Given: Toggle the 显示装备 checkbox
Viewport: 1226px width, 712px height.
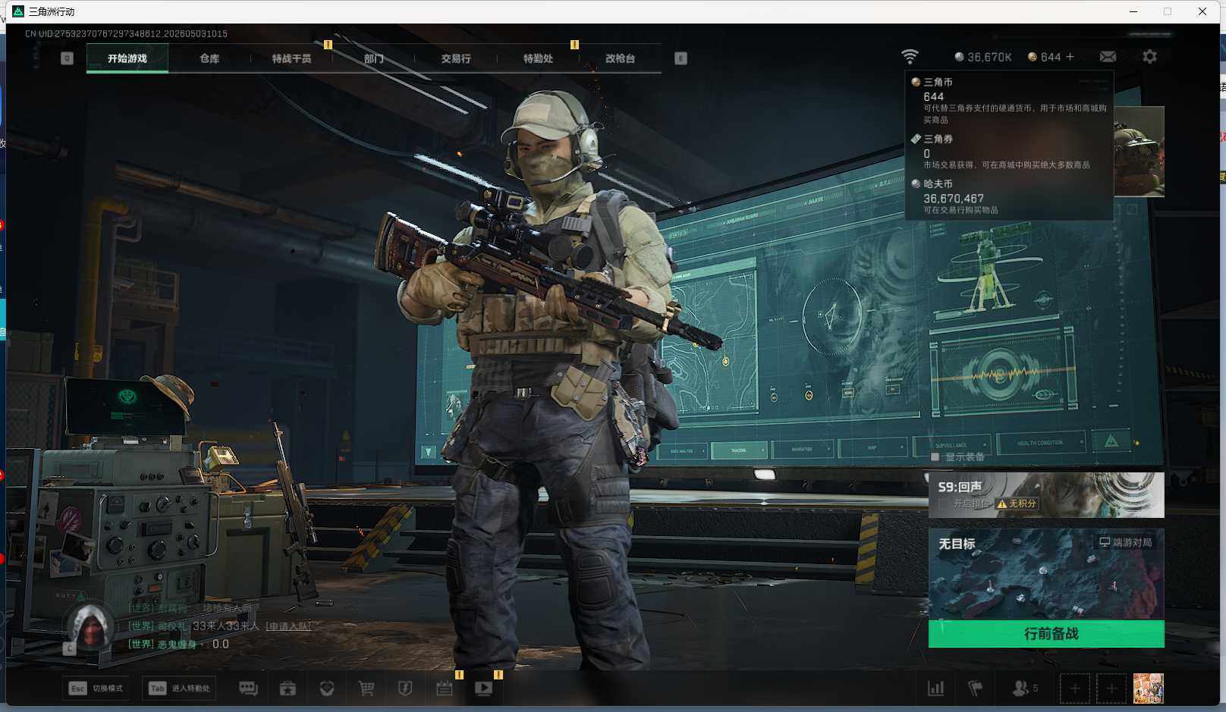Looking at the screenshot, I should tap(935, 457).
